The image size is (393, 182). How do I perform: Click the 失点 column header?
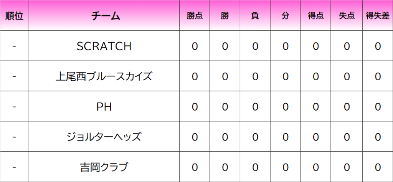(x=347, y=16)
